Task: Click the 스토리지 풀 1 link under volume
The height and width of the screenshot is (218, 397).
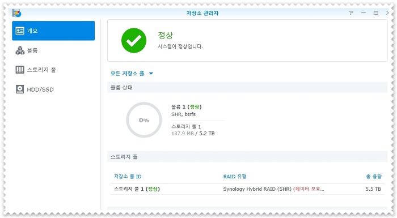Action: coord(186,127)
